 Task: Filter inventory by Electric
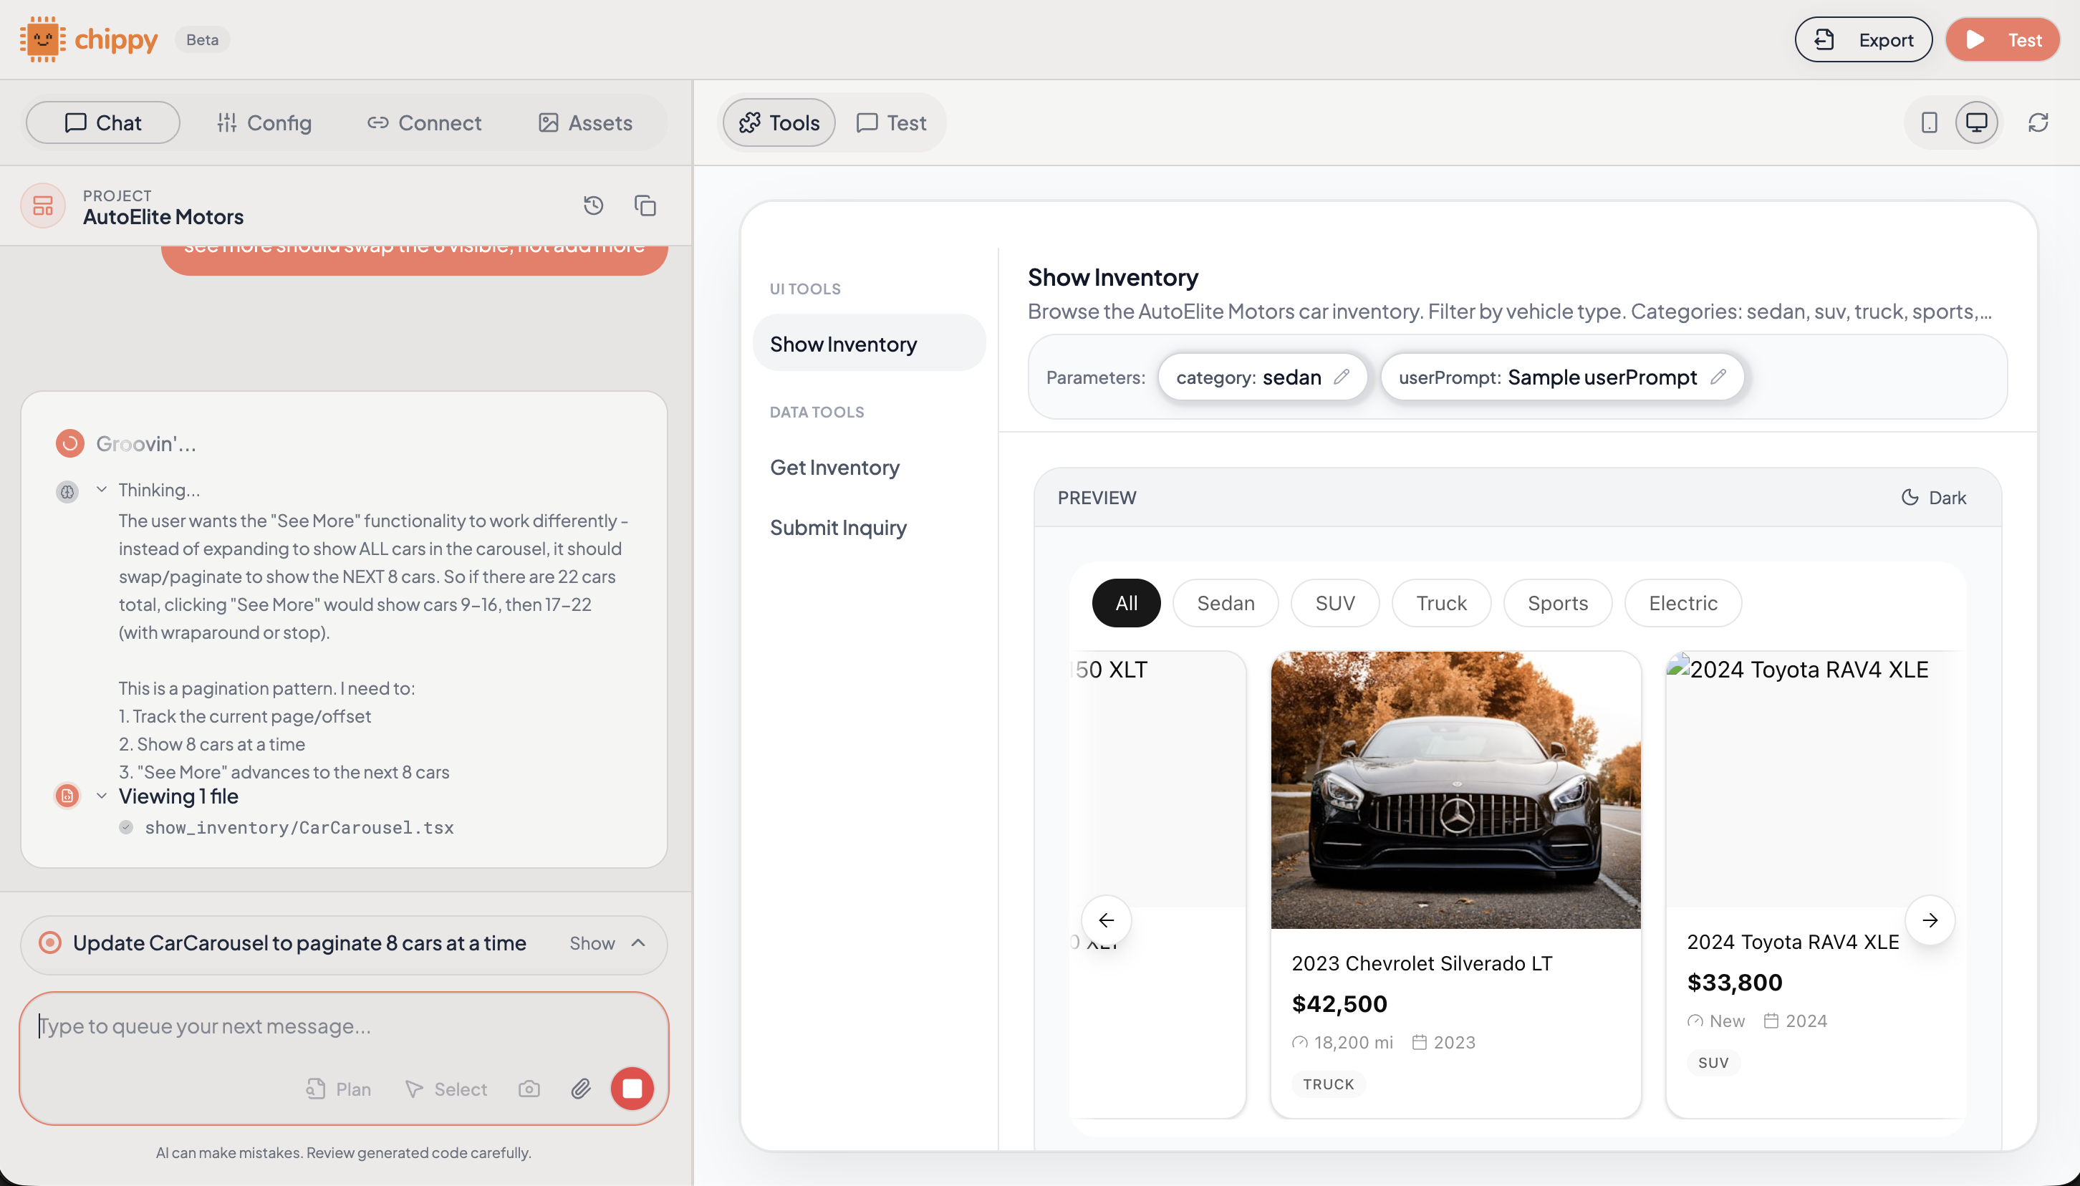(1682, 604)
